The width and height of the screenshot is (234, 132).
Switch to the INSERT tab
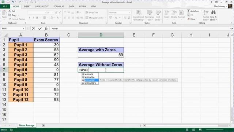[x=27, y=7]
